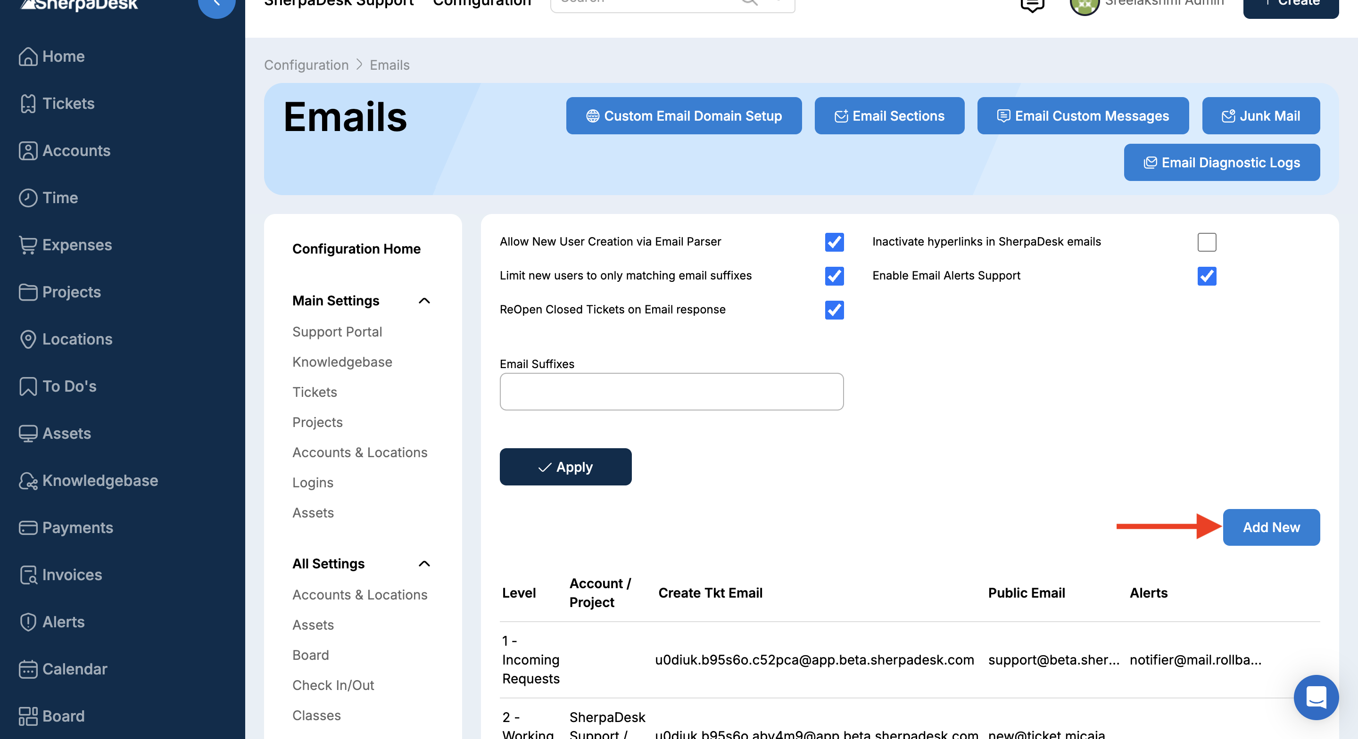Image resolution: width=1358 pixels, height=739 pixels.
Task: Open the Home icon in sidebar
Action: (x=28, y=57)
